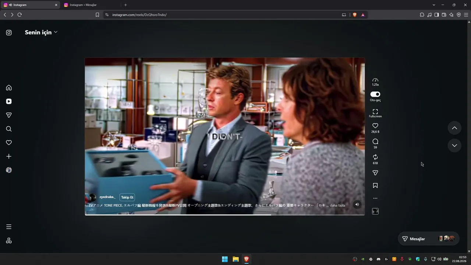This screenshot has height=265, width=471.
Task: Open the reel author's avatar
Action: point(92,197)
